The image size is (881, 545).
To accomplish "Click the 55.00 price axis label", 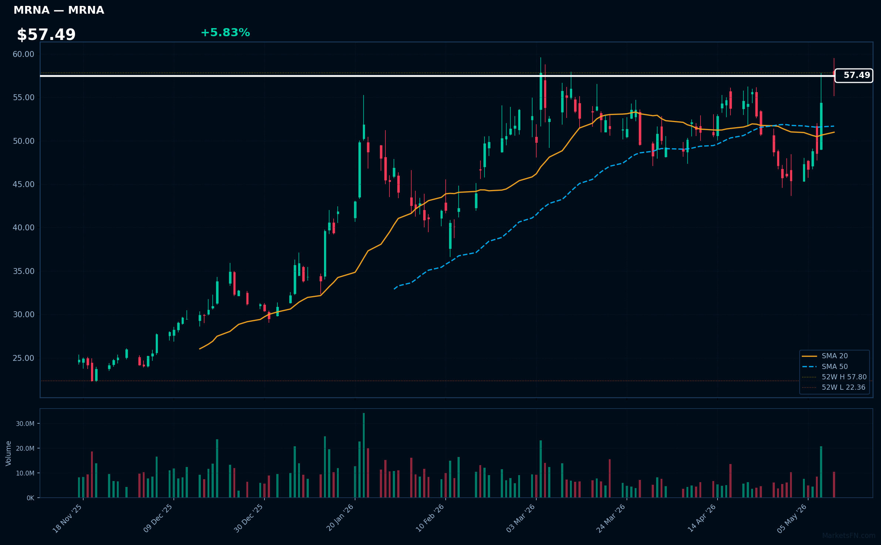I will coord(23,98).
